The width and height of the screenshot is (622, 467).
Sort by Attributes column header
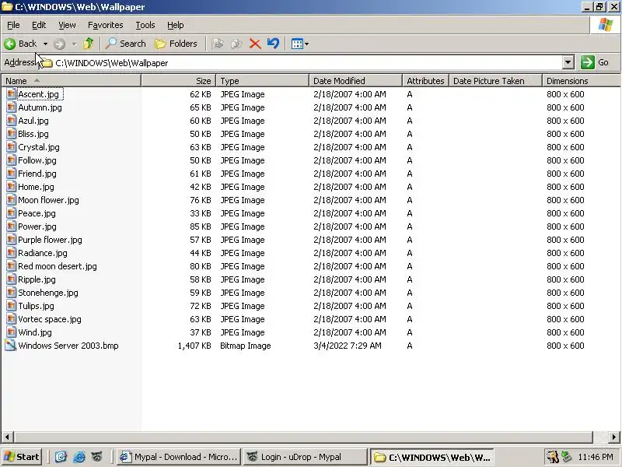425,81
